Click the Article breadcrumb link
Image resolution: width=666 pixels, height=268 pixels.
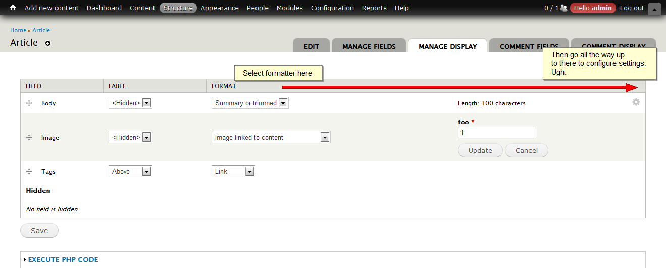tap(41, 30)
